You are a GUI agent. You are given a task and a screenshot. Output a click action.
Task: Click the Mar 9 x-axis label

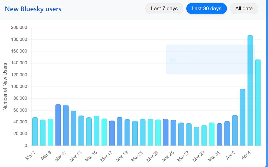click(x=46, y=155)
